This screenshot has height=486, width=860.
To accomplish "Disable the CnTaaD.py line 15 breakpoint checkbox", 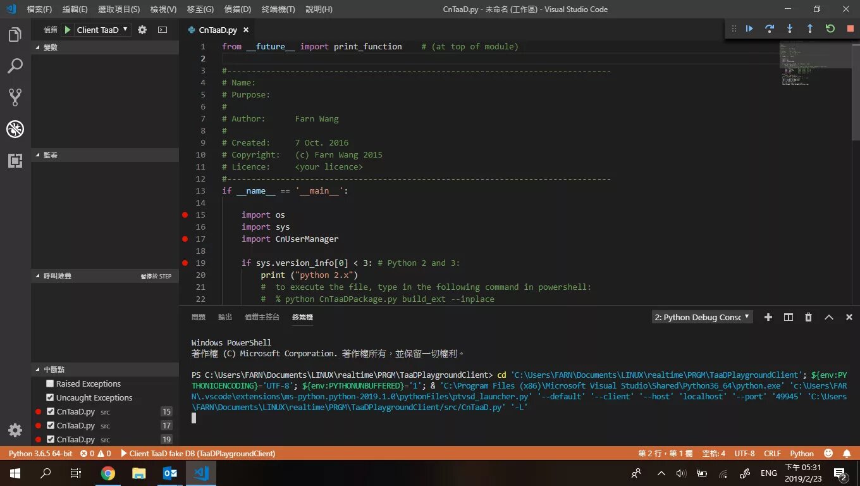I will pos(51,411).
